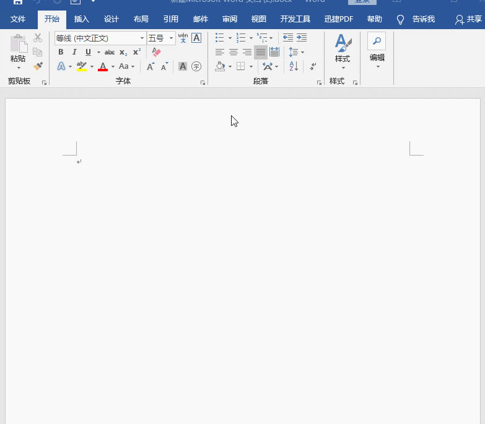Image resolution: width=485 pixels, height=424 pixels.
Task: Click the Clear Formatting eraser icon
Action: [x=156, y=52]
